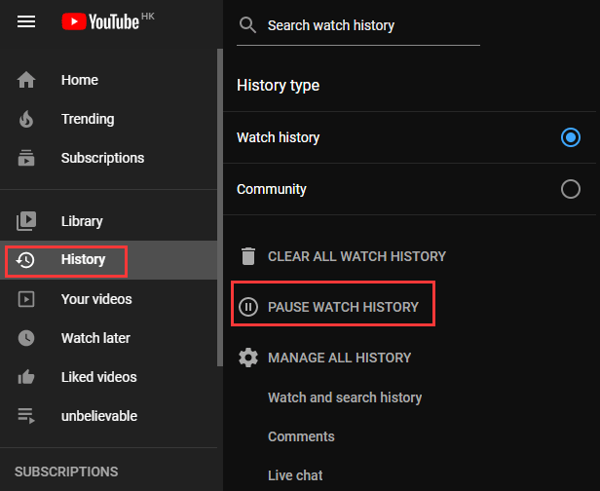Focus the Search watch history field
Screen dimensions: 600x491
(x=358, y=25)
